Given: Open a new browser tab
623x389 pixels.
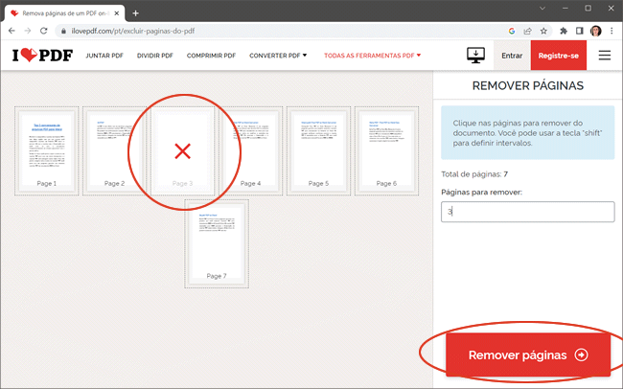Looking at the screenshot, I should coord(136,12).
